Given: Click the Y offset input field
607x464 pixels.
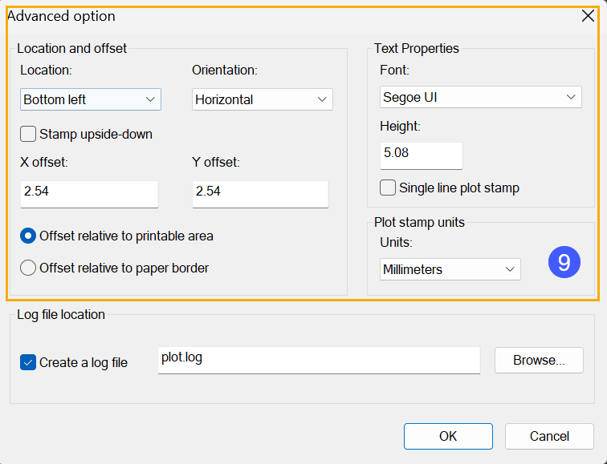Looking at the screenshot, I should pos(260,194).
